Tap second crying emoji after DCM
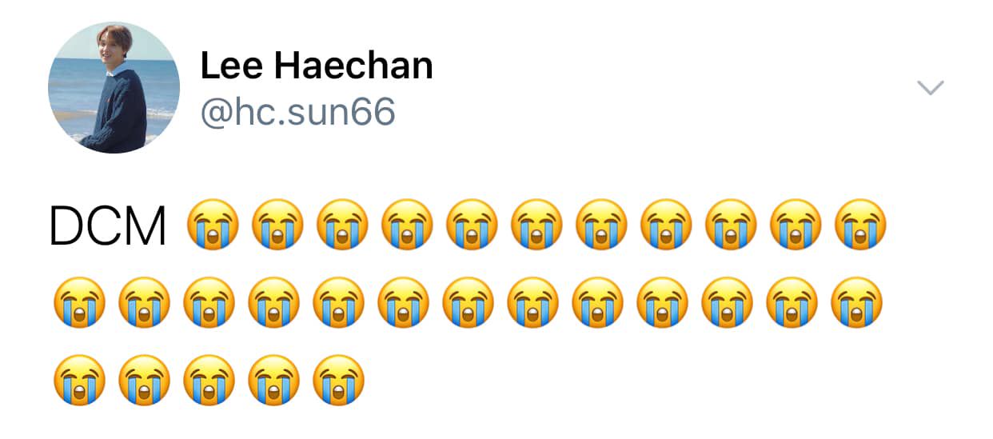 click(x=277, y=225)
